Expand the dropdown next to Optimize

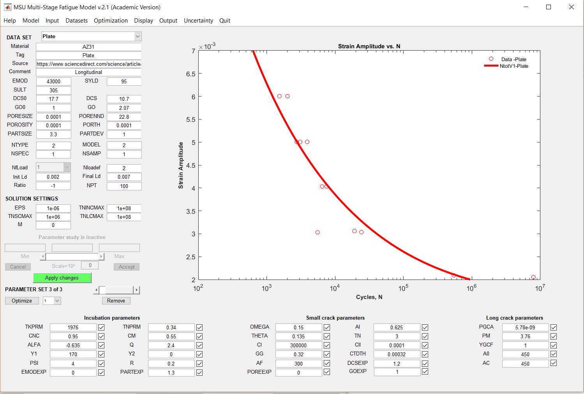pos(57,301)
